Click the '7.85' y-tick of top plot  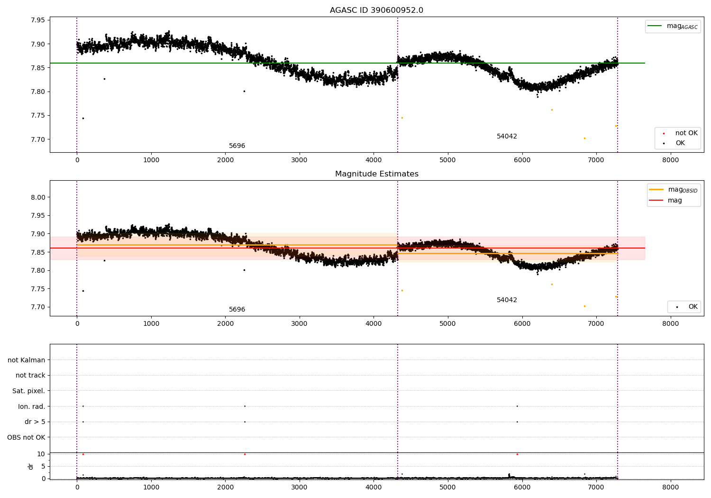point(38,68)
